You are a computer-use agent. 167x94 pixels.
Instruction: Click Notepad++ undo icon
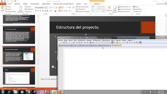(x=85, y=43)
